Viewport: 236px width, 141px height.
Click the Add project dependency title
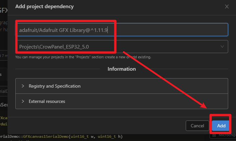click(44, 7)
